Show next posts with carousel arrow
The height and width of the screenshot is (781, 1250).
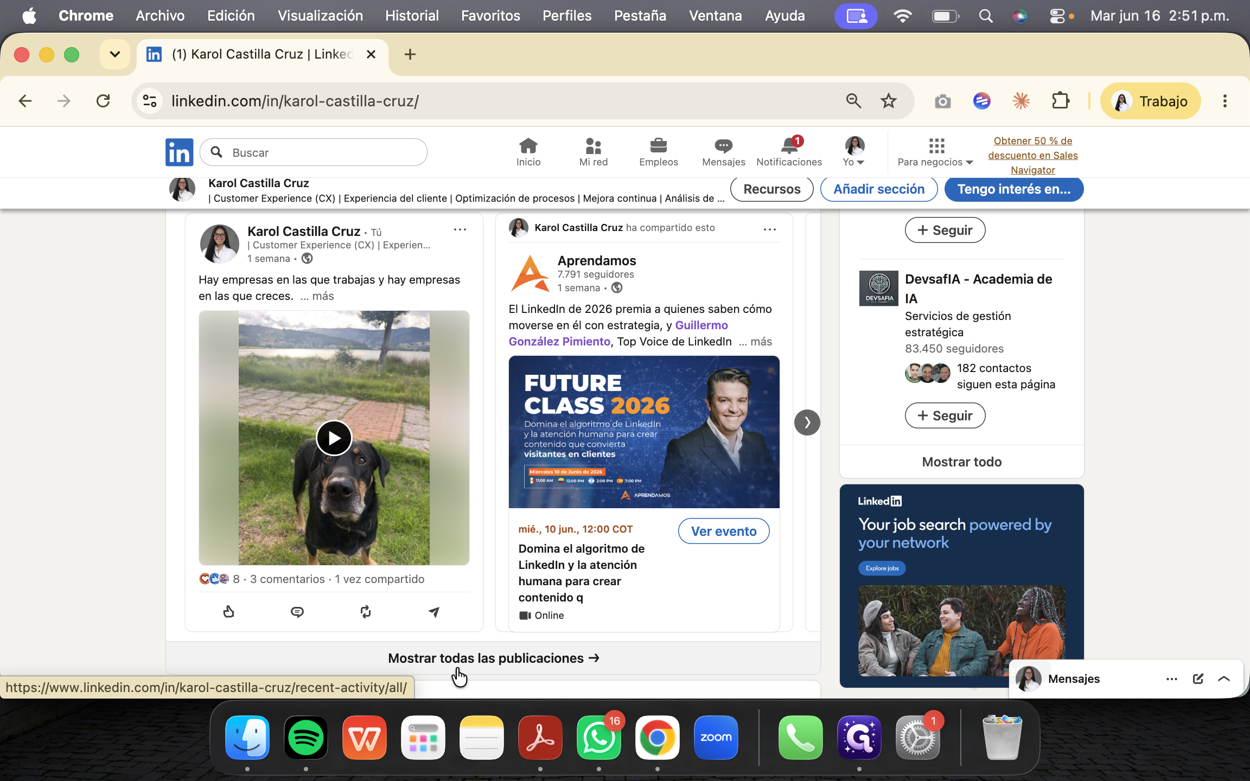click(x=807, y=422)
